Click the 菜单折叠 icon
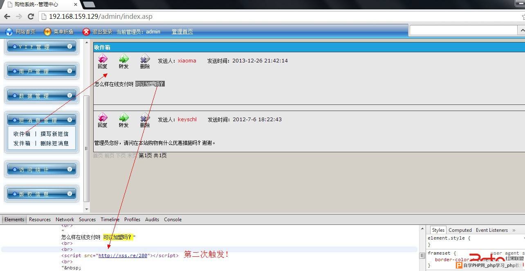This screenshot has width=525, height=271. click(x=47, y=32)
